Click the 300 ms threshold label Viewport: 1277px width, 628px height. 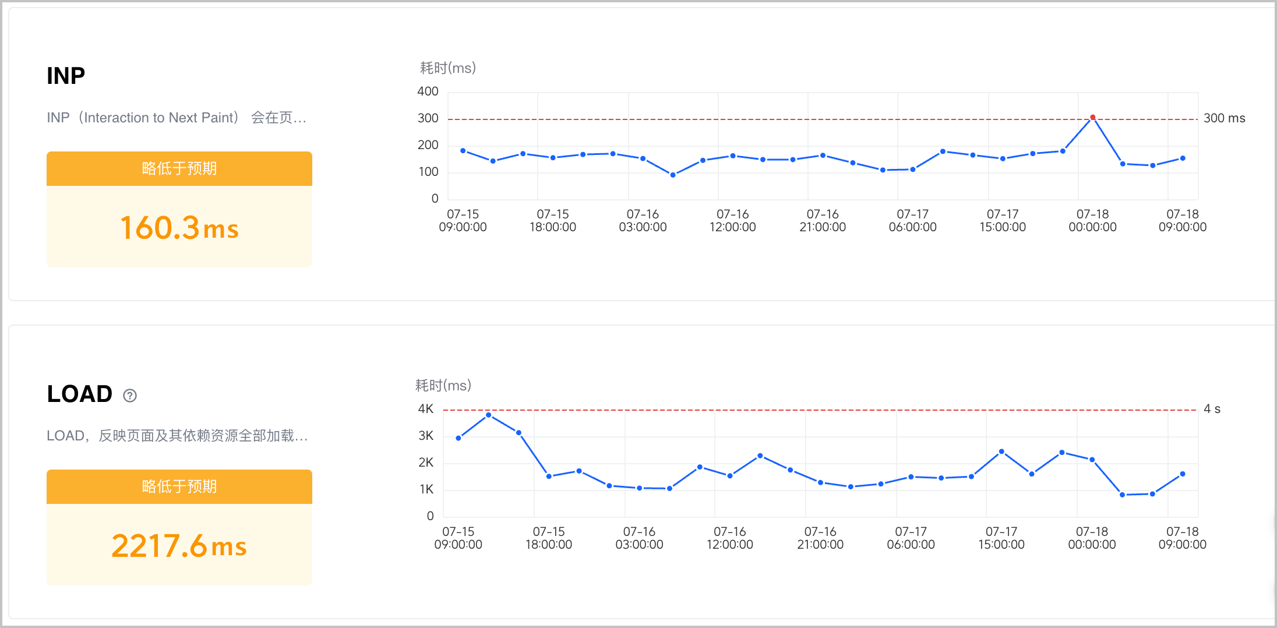click(x=1225, y=118)
